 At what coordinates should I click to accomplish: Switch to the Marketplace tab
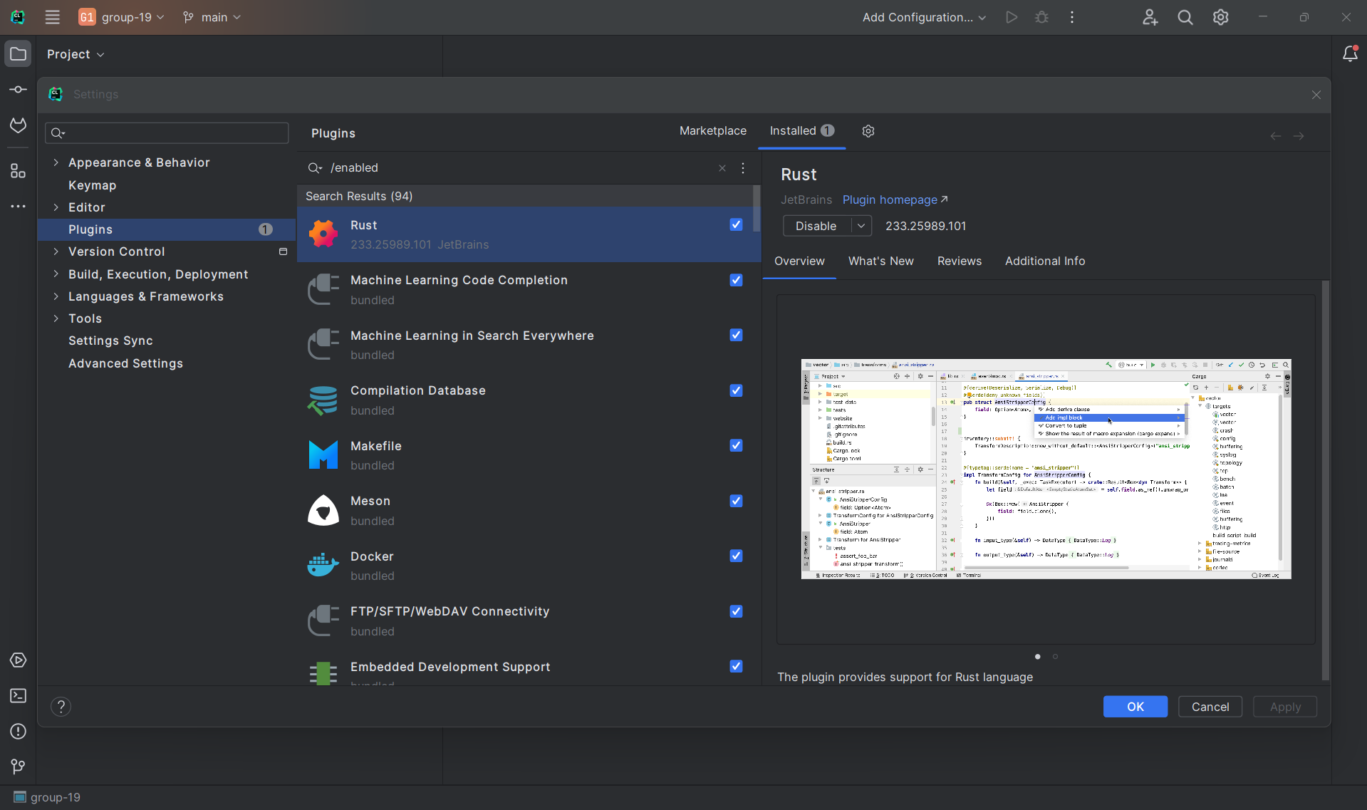[x=713, y=131]
